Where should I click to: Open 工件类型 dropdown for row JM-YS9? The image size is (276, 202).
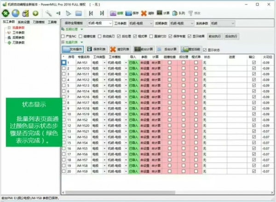point(104,171)
